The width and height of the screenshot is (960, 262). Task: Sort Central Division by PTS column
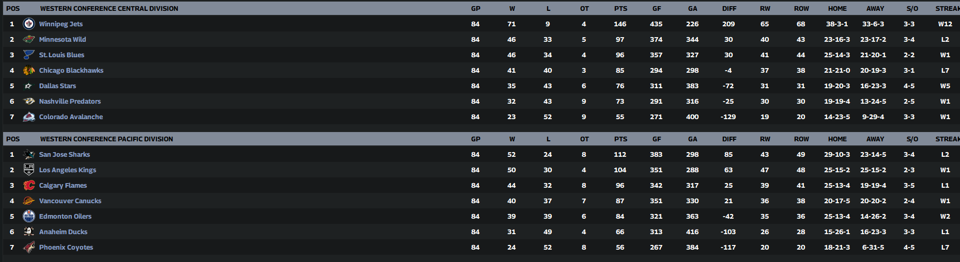(621, 9)
